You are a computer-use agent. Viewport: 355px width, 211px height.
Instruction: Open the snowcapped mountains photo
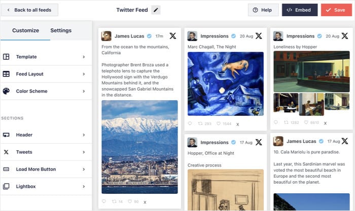139,146
